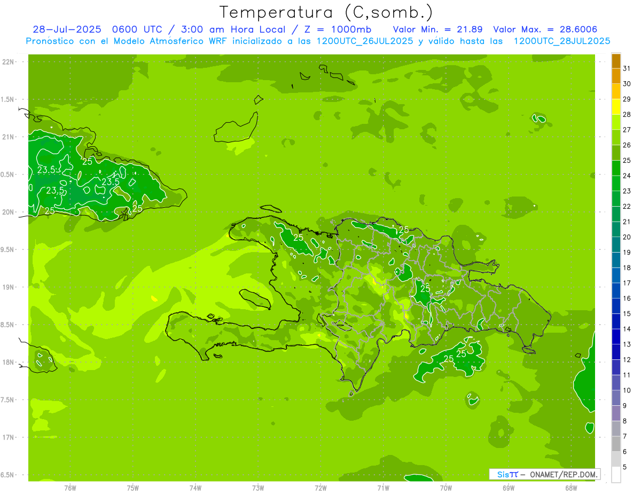Viewport: 641px width, 495px height.
Task: Click the title 'Temperatura (C,somb.)'
Action: [326, 12]
